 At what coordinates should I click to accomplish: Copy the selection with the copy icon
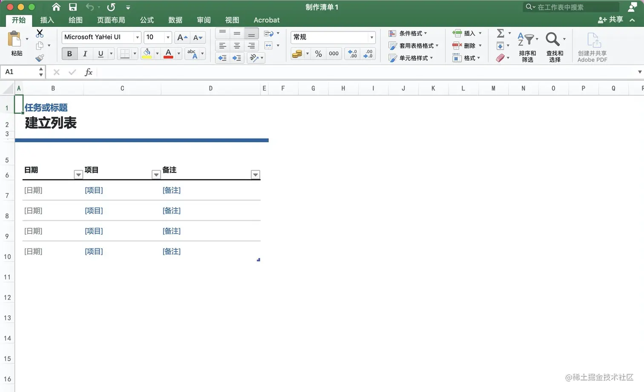pyautogui.click(x=40, y=46)
